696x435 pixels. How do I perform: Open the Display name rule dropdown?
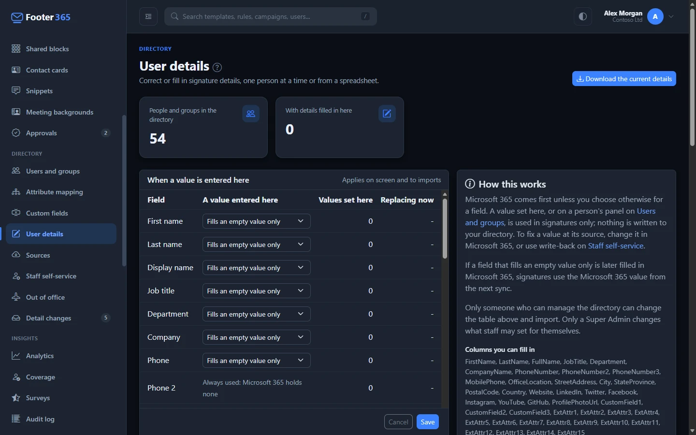coord(256,268)
